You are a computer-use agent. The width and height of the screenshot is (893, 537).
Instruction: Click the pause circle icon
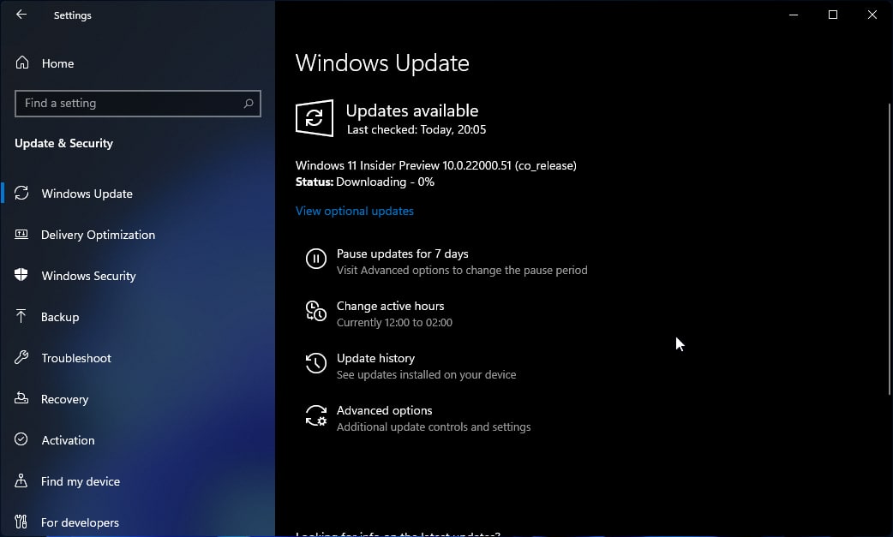pyautogui.click(x=316, y=259)
